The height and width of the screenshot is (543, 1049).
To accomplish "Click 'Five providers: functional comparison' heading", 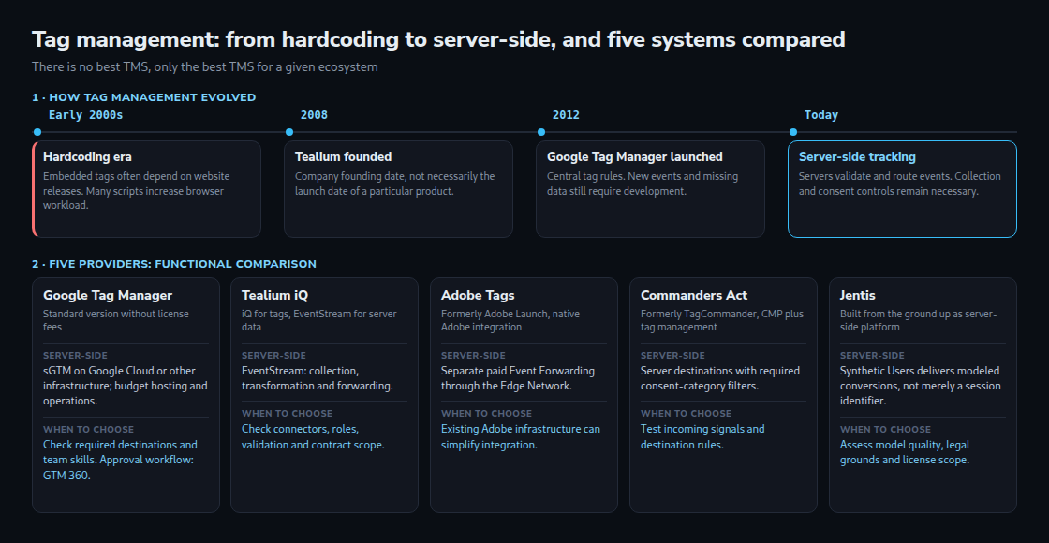I will coord(174,264).
